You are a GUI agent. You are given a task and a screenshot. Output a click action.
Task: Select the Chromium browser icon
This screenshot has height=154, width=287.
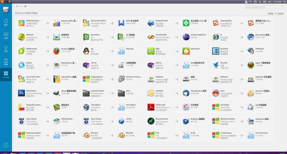[x=251, y=37]
